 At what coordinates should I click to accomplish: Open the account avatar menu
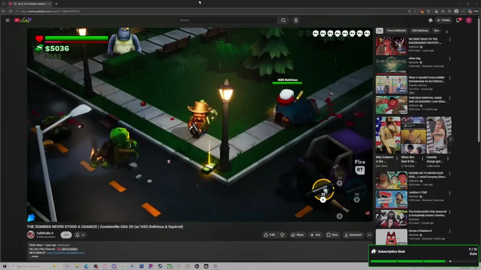469,20
